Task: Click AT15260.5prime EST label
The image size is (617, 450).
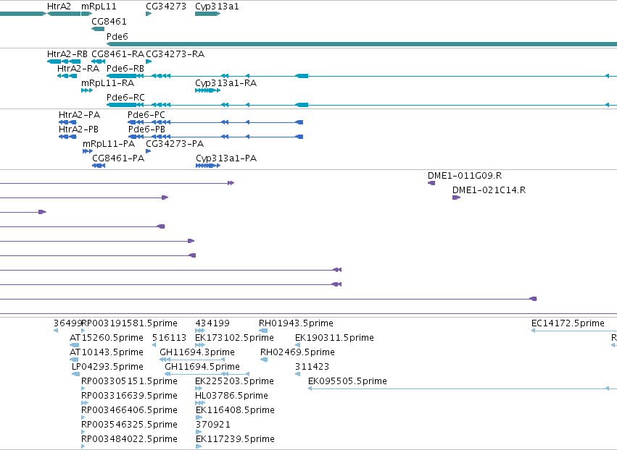Action: pos(107,338)
